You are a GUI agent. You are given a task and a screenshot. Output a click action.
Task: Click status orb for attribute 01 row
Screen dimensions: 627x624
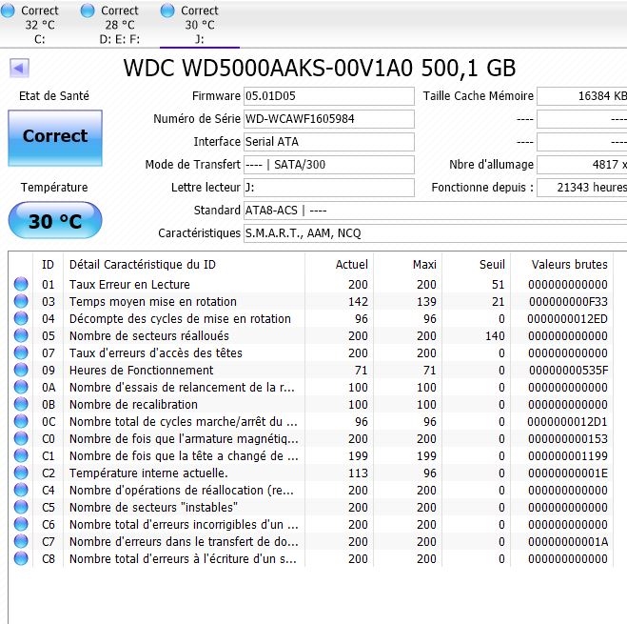tap(21, 285)
